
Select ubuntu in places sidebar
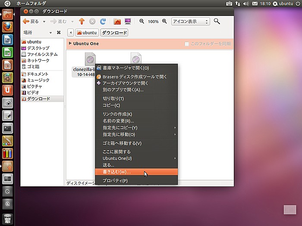pos(42,42)
